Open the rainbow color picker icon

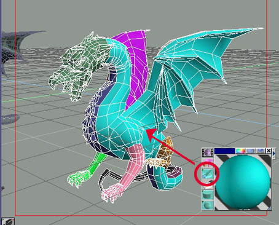click(x=240, y=151)
